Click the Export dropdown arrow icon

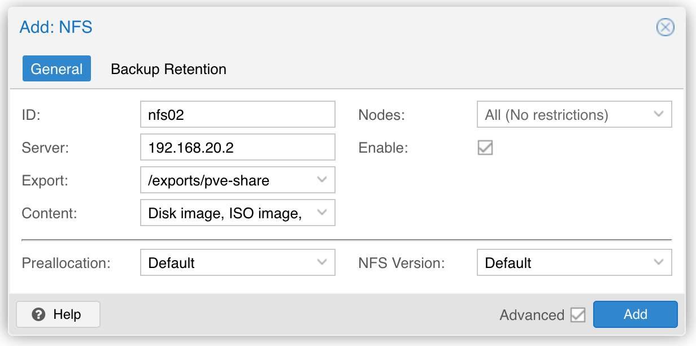(x=322, y=180)
